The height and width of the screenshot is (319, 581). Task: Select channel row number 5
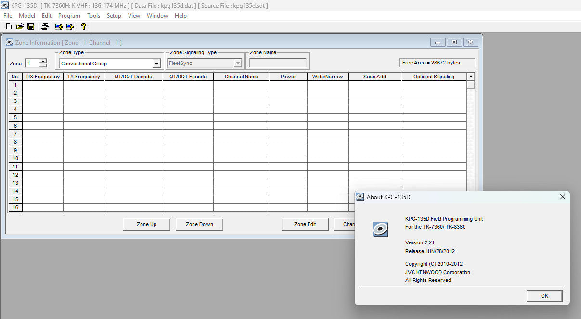(15, 117)
